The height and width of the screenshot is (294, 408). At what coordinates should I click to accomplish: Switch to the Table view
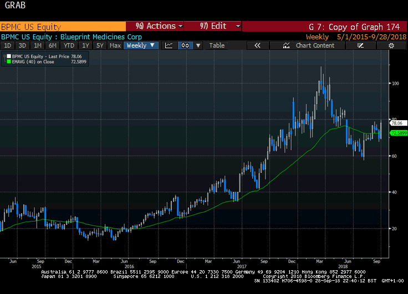(217, 45)
